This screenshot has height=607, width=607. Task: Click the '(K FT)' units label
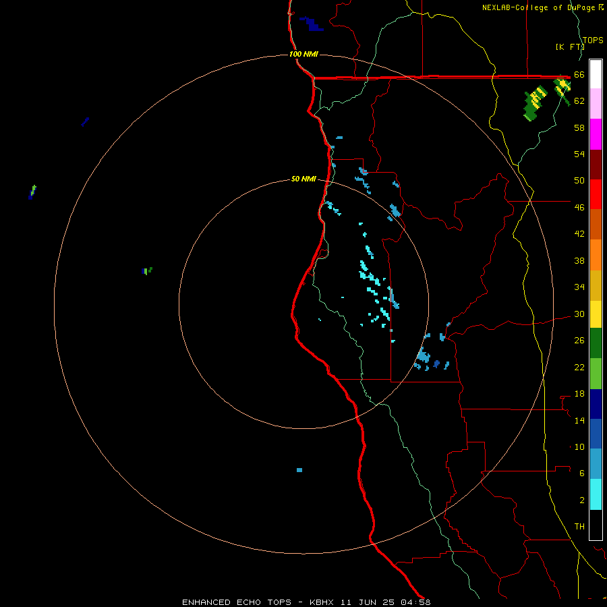570,47
